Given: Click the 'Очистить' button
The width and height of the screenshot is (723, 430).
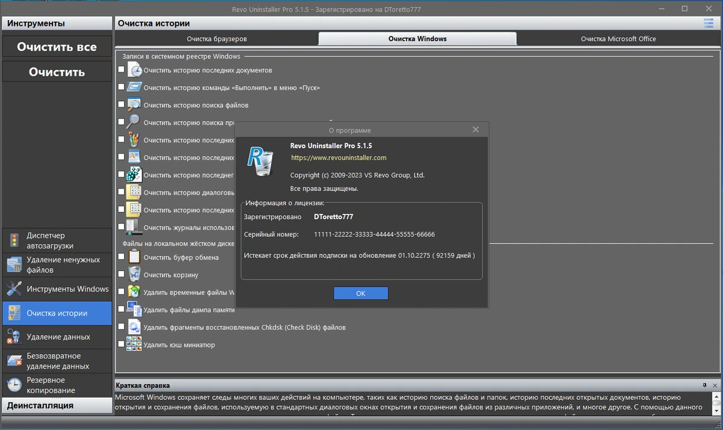Looking at the screenshot, I should (57, 72).
